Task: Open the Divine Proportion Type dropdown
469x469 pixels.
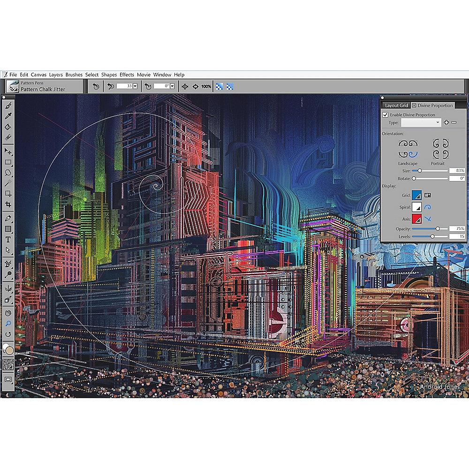Action: 421,122
